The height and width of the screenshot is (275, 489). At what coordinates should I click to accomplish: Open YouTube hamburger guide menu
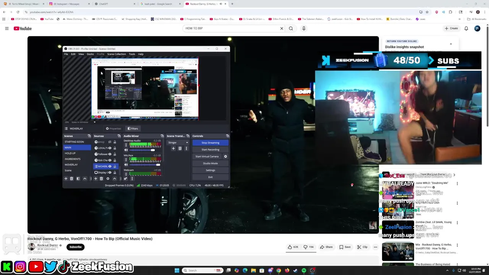pos(6,28)
